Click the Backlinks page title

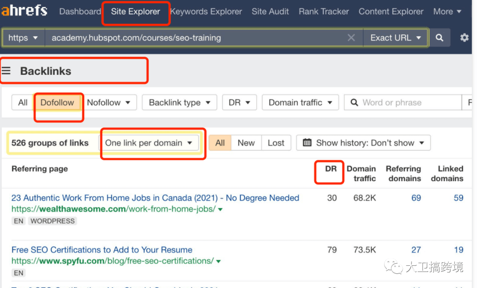(46, 71)
